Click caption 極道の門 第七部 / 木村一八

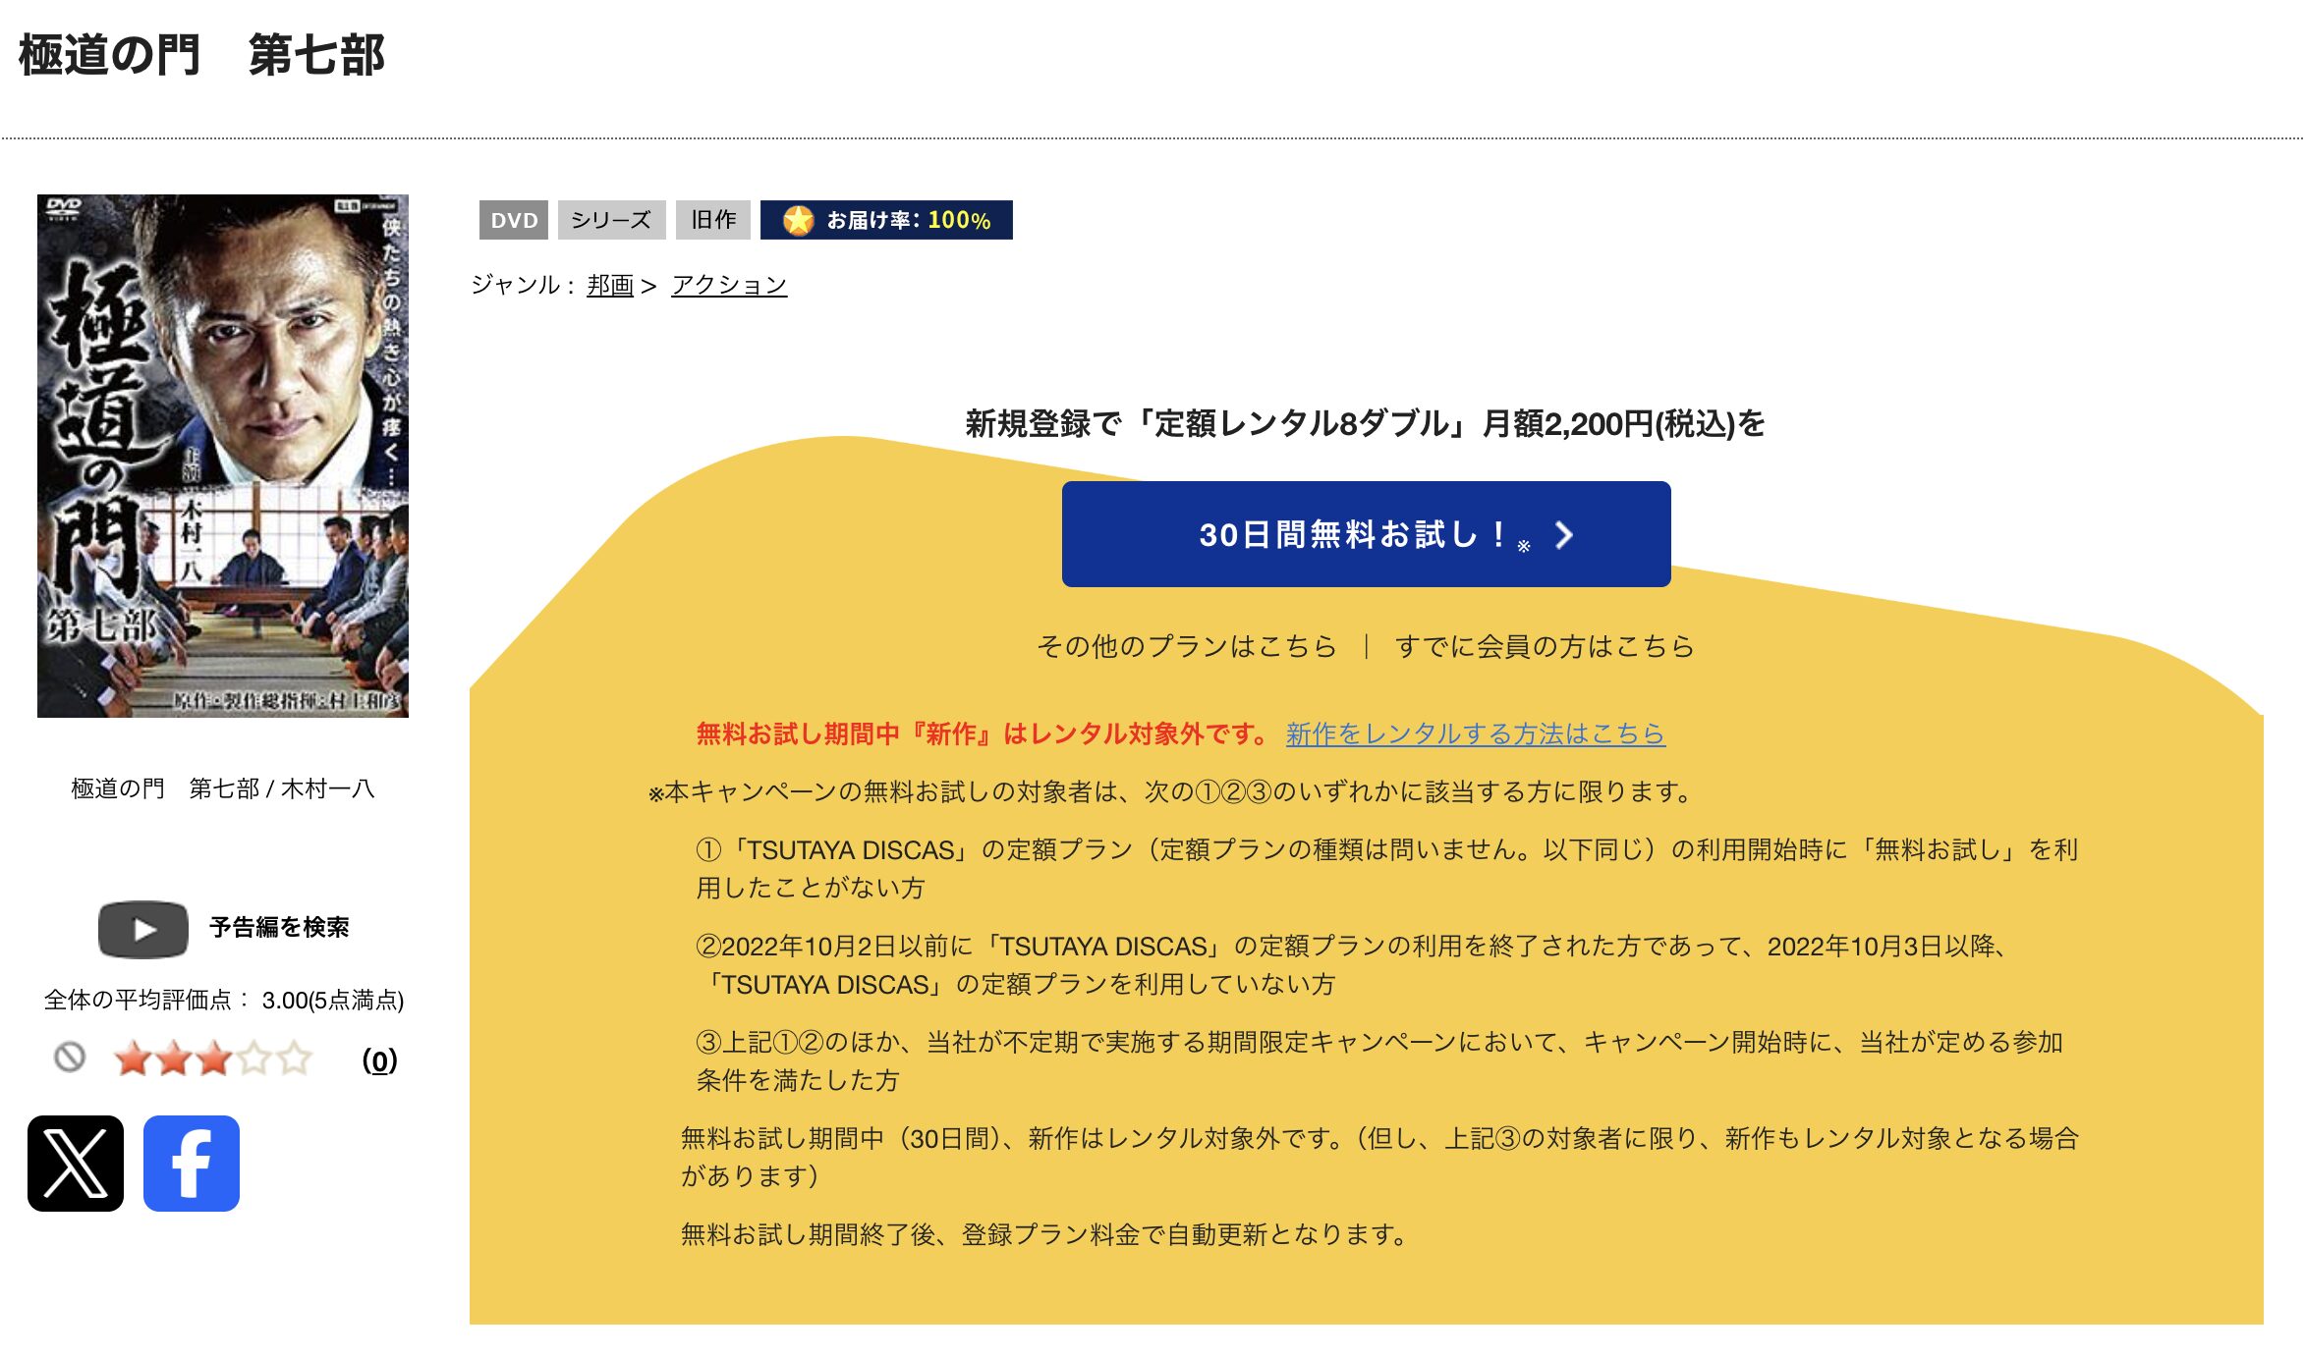point(223,788)
